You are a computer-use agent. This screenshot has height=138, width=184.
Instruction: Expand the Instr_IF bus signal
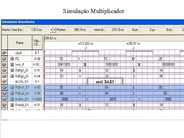(12, 64)
